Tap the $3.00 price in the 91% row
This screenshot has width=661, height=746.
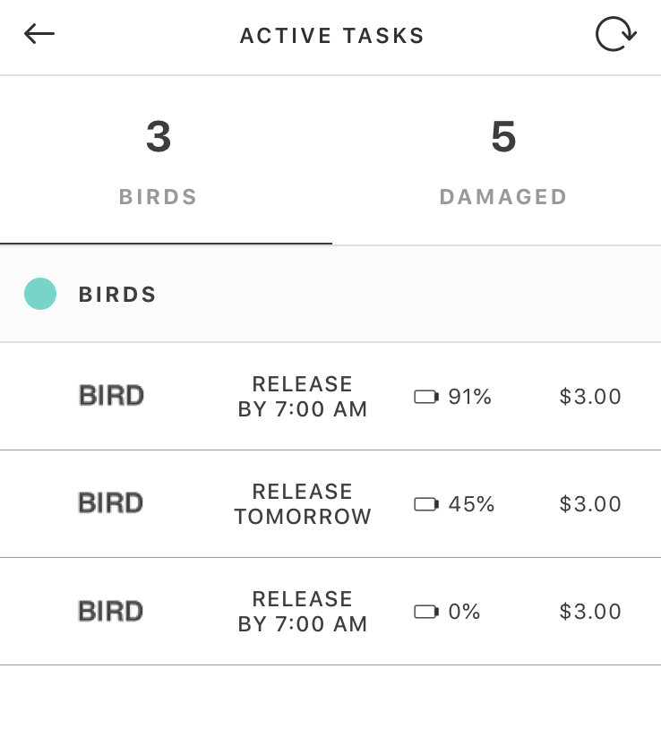pyautogui.click(x=590, y=397)
